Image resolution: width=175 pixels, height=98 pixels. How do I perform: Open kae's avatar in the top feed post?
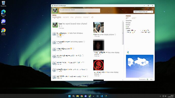(55, 25)
